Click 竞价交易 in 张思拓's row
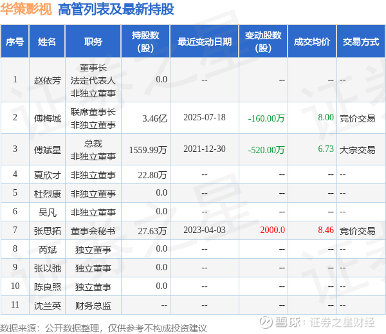Viewport: 386px width, 334px height. (358, 231)
